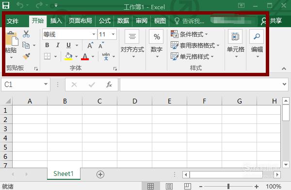The height and width of the screenshot is (190, 291).
Task: Click the Borders icon
Action: (x=47, y=56)
